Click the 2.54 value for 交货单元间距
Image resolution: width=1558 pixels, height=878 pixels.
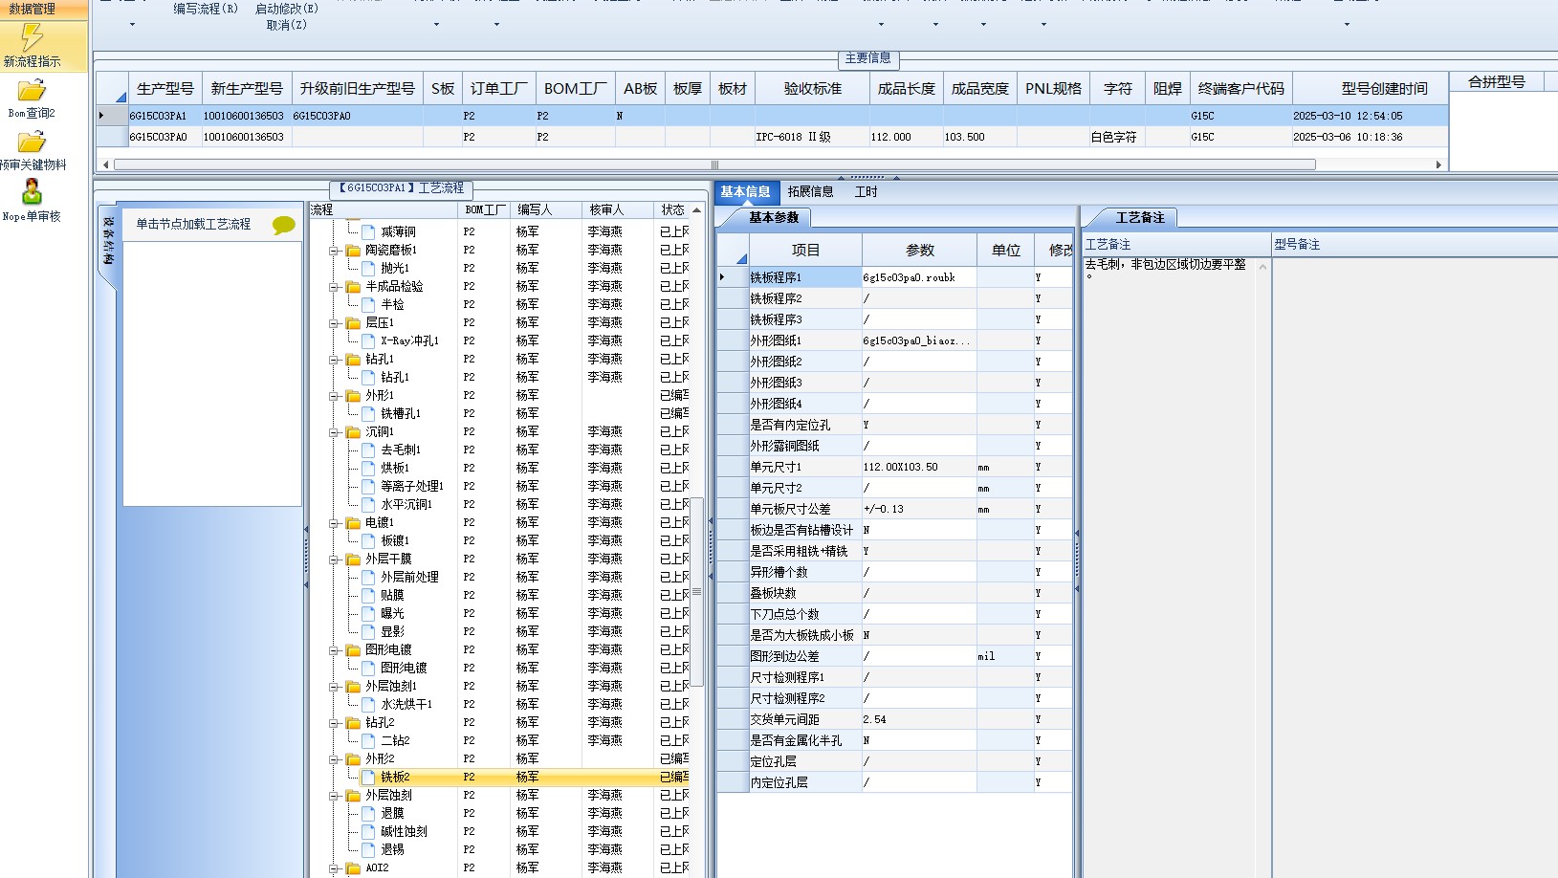[x=919, y=719]
